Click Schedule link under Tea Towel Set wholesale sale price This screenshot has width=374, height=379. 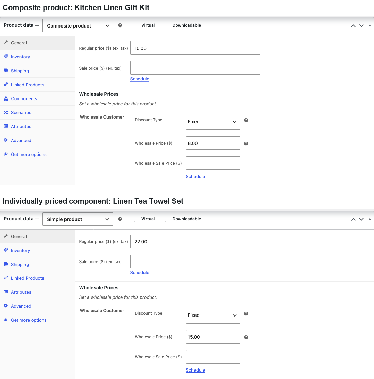coord(195,370)
